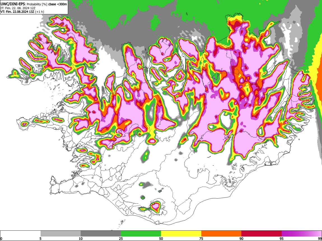
Task: Click the 'UWC/DINI-EPS' title text
Action: tap(12, 4)
